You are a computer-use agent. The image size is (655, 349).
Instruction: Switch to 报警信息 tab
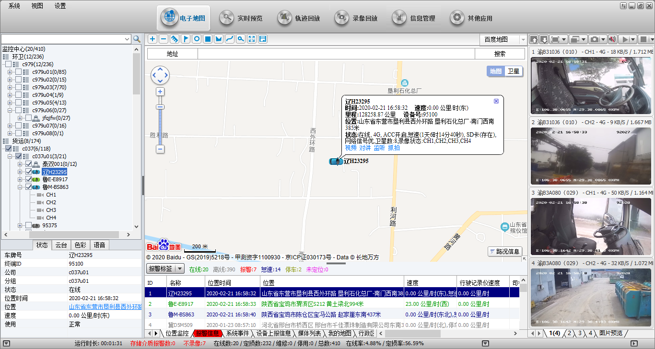point(207,333)
